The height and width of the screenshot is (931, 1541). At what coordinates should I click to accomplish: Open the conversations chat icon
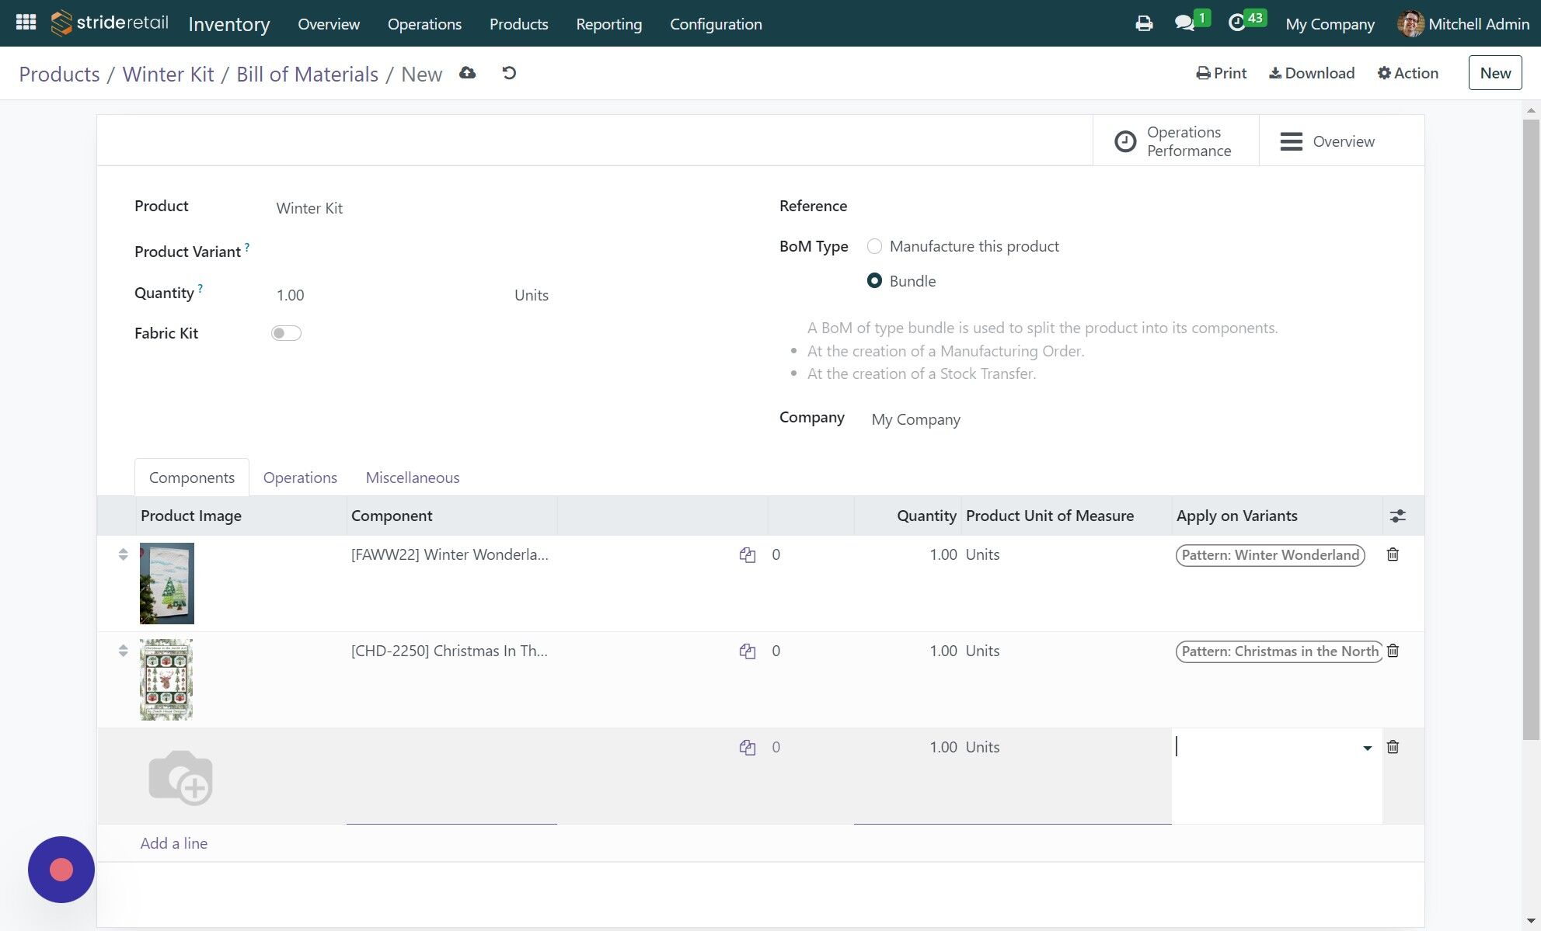click(x=1184, y=23)
